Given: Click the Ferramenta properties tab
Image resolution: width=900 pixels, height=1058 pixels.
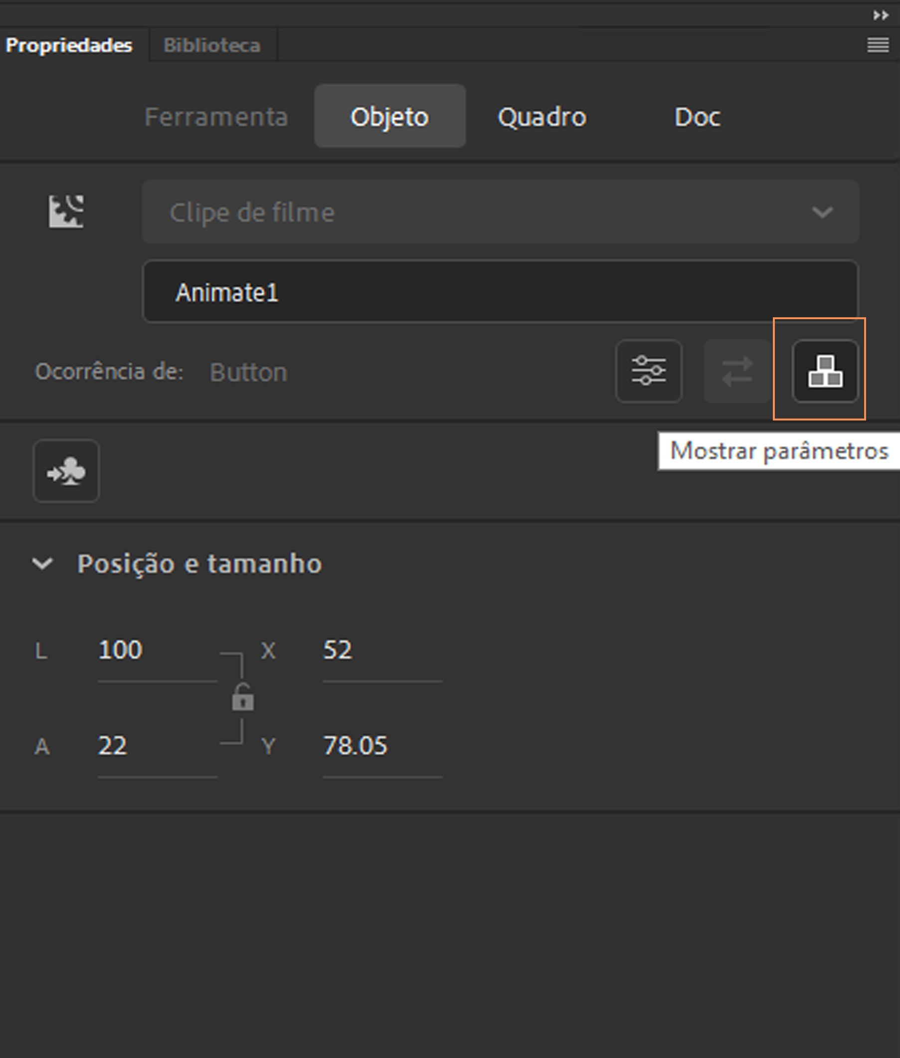Looking at the screenshot, I should tap(216, 117).
